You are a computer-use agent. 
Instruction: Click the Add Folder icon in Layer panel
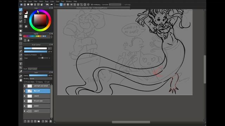[39, 121]
